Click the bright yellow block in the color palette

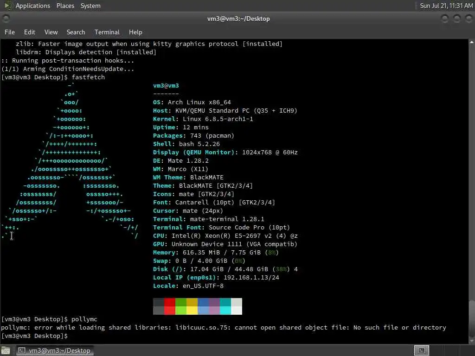point(192,311)
